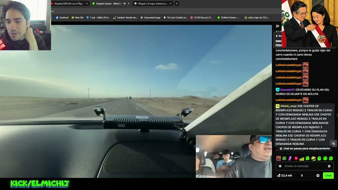Click the Konrado17 username in chat
338x190 pixels.
pyautogui.click(x=287, y=90)
